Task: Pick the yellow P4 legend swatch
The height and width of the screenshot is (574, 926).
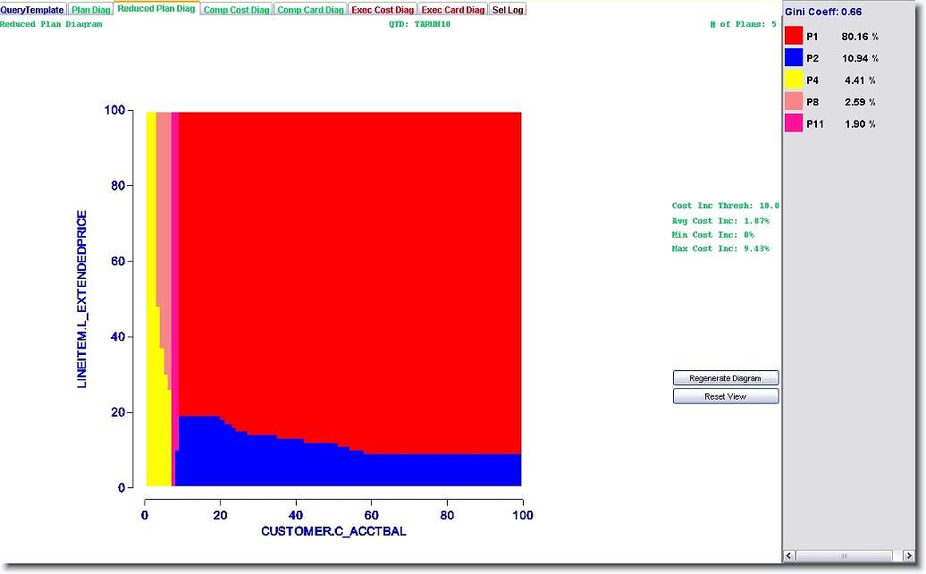Action: (x=794, y=80)
